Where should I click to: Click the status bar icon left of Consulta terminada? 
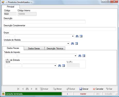[x=3, y=94]
